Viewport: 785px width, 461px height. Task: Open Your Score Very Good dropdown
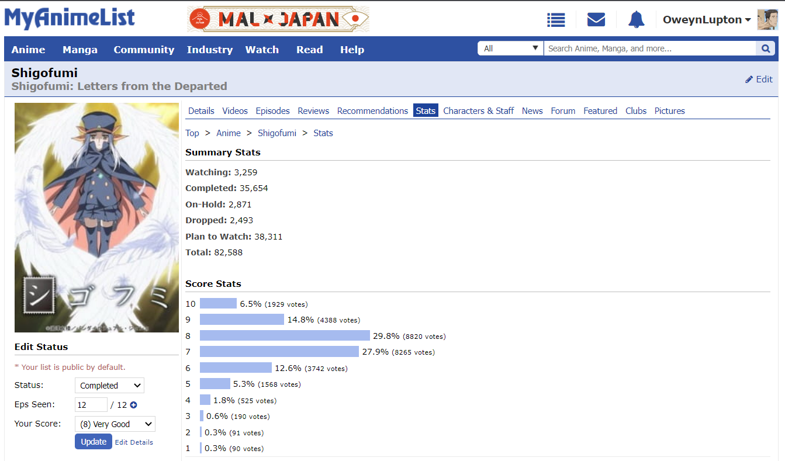[x=115, y=424]
